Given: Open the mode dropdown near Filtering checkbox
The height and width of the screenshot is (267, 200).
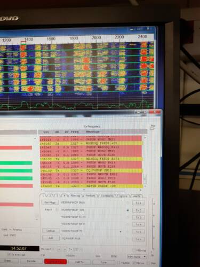Looking at the screenshot, I should tap(137, 257).
